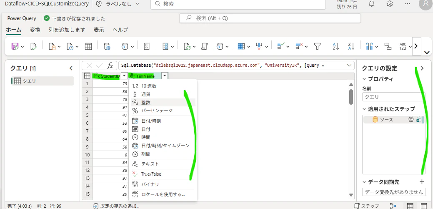Open the notifications bell icon
Screen dimensions: 433x209
pos(372,4)
